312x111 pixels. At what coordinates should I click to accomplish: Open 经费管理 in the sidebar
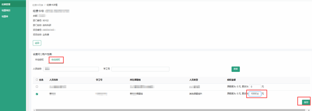coord(13,4)
